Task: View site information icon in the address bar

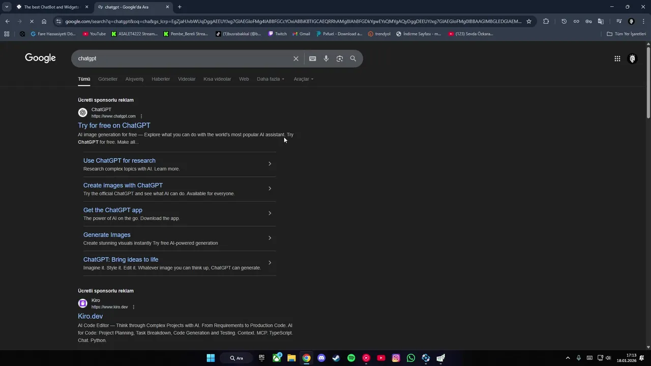Action: 58,21
